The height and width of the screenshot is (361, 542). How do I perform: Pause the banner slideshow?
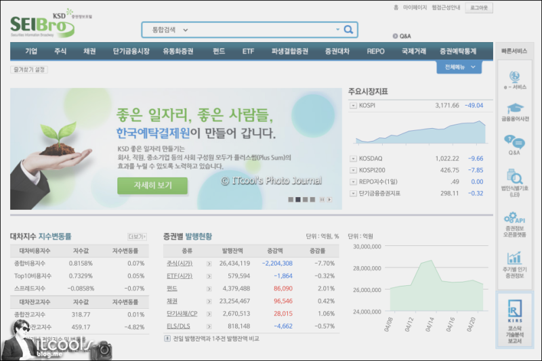[322, 200]
